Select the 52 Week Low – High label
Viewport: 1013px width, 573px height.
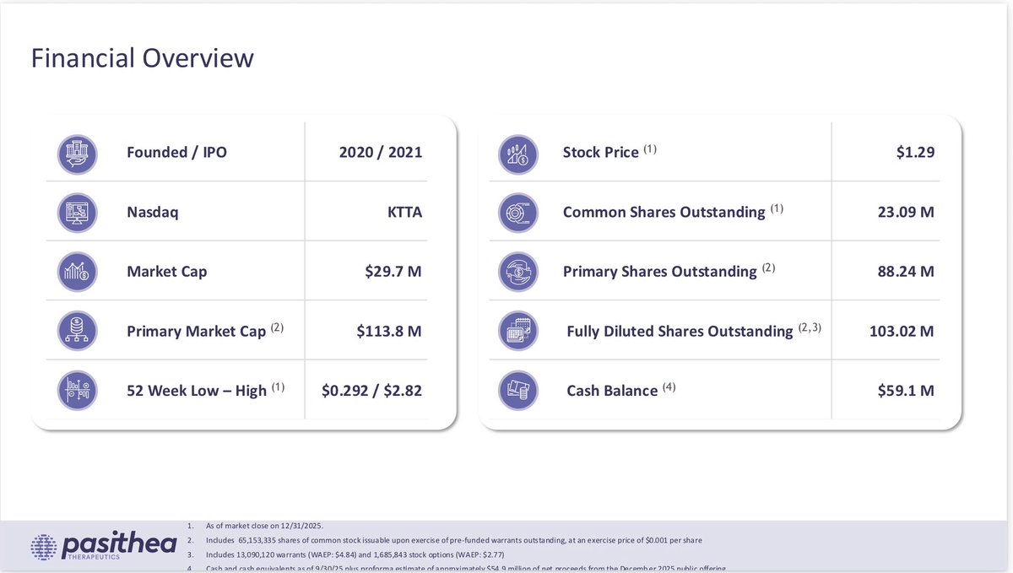pos(206,390)
